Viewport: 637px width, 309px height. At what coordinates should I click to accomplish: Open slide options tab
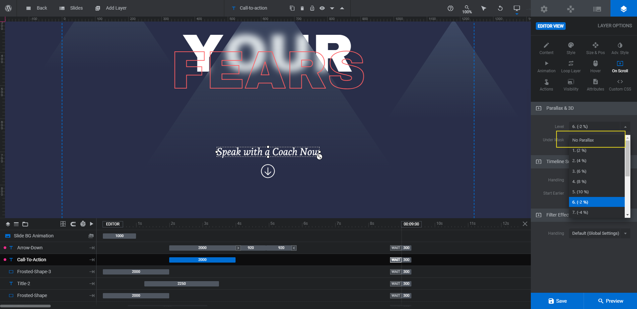click(x=597, y=9)
